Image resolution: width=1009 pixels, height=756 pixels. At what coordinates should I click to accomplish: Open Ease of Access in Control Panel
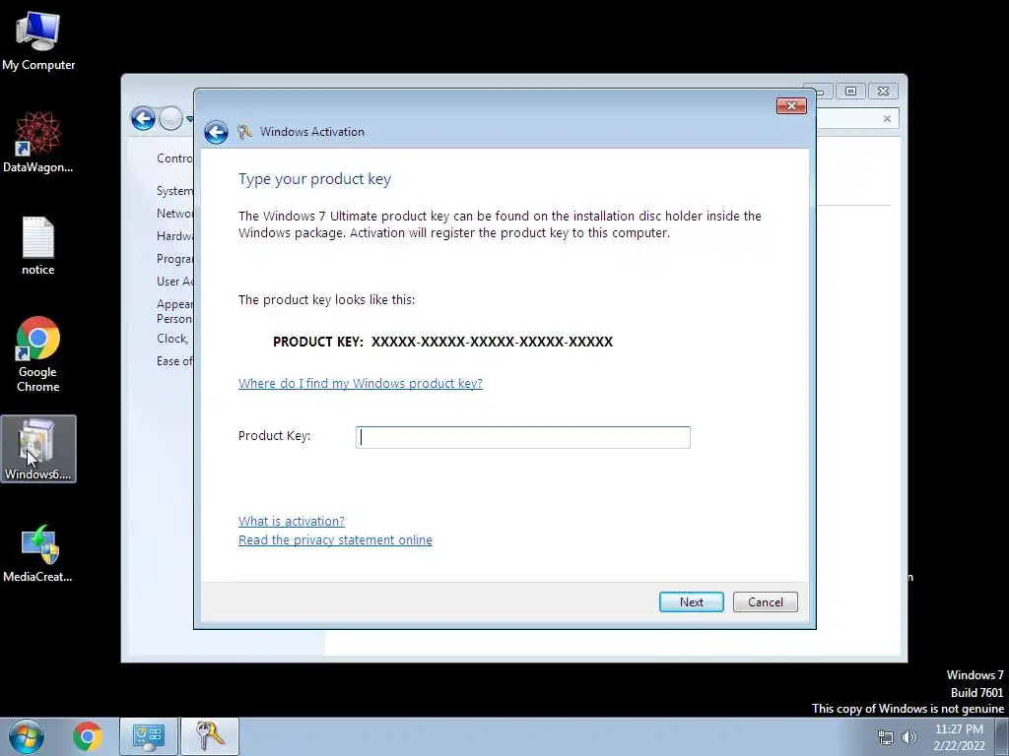coord(174,360)
